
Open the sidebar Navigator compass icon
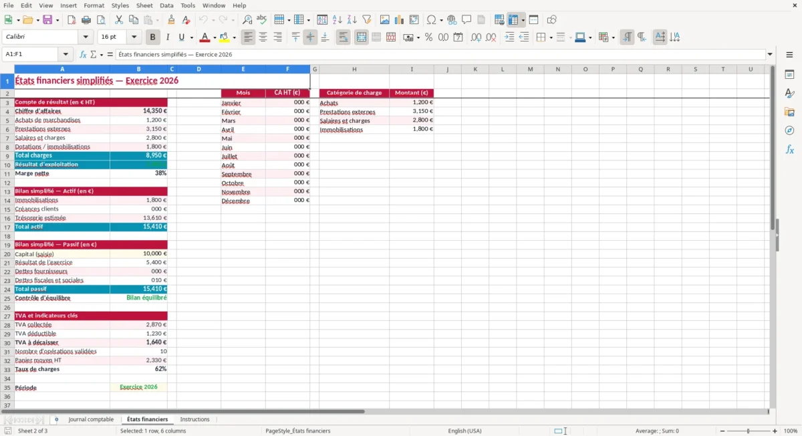click(x=789, y=131)
